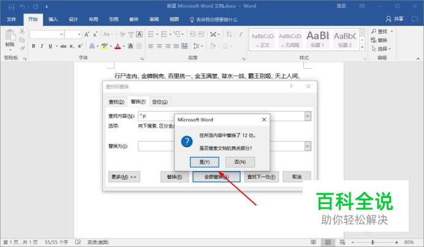Select the Heading 1 (标题 1) style
424x247 pixels.
point(317,40)
